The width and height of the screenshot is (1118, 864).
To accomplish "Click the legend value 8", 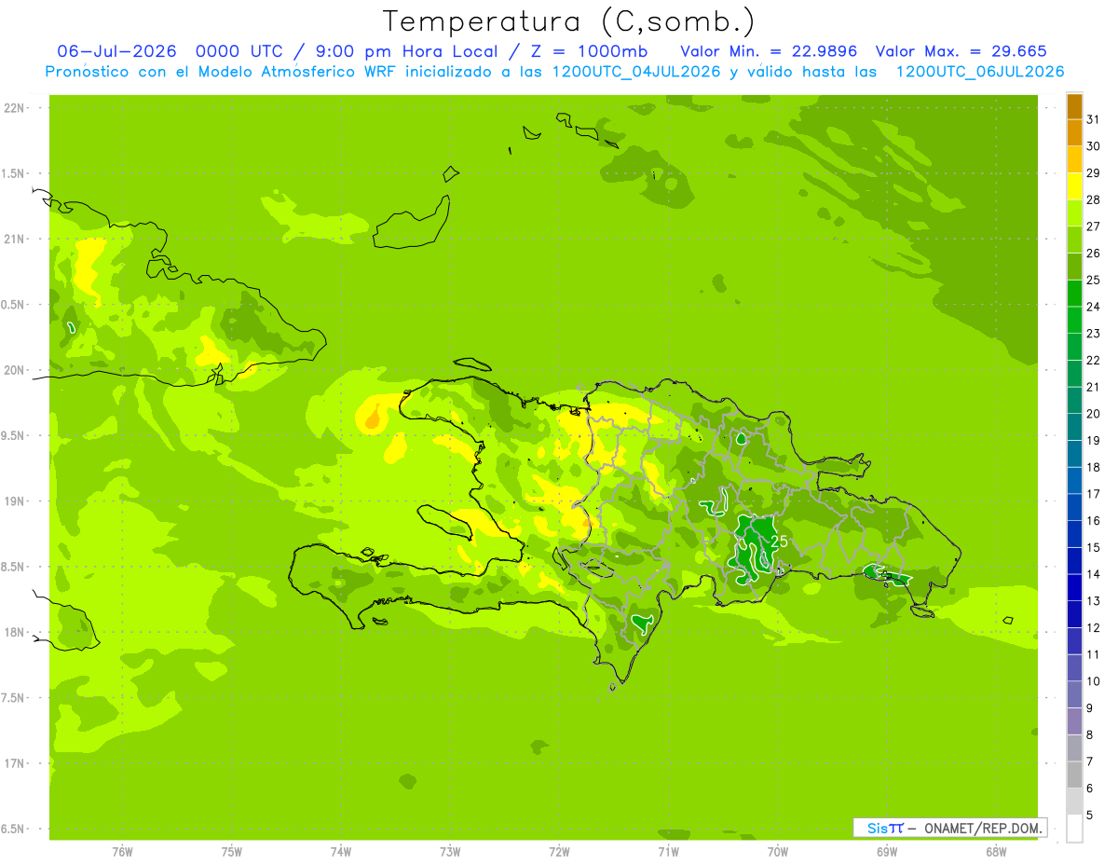I will click(1090, 735).
